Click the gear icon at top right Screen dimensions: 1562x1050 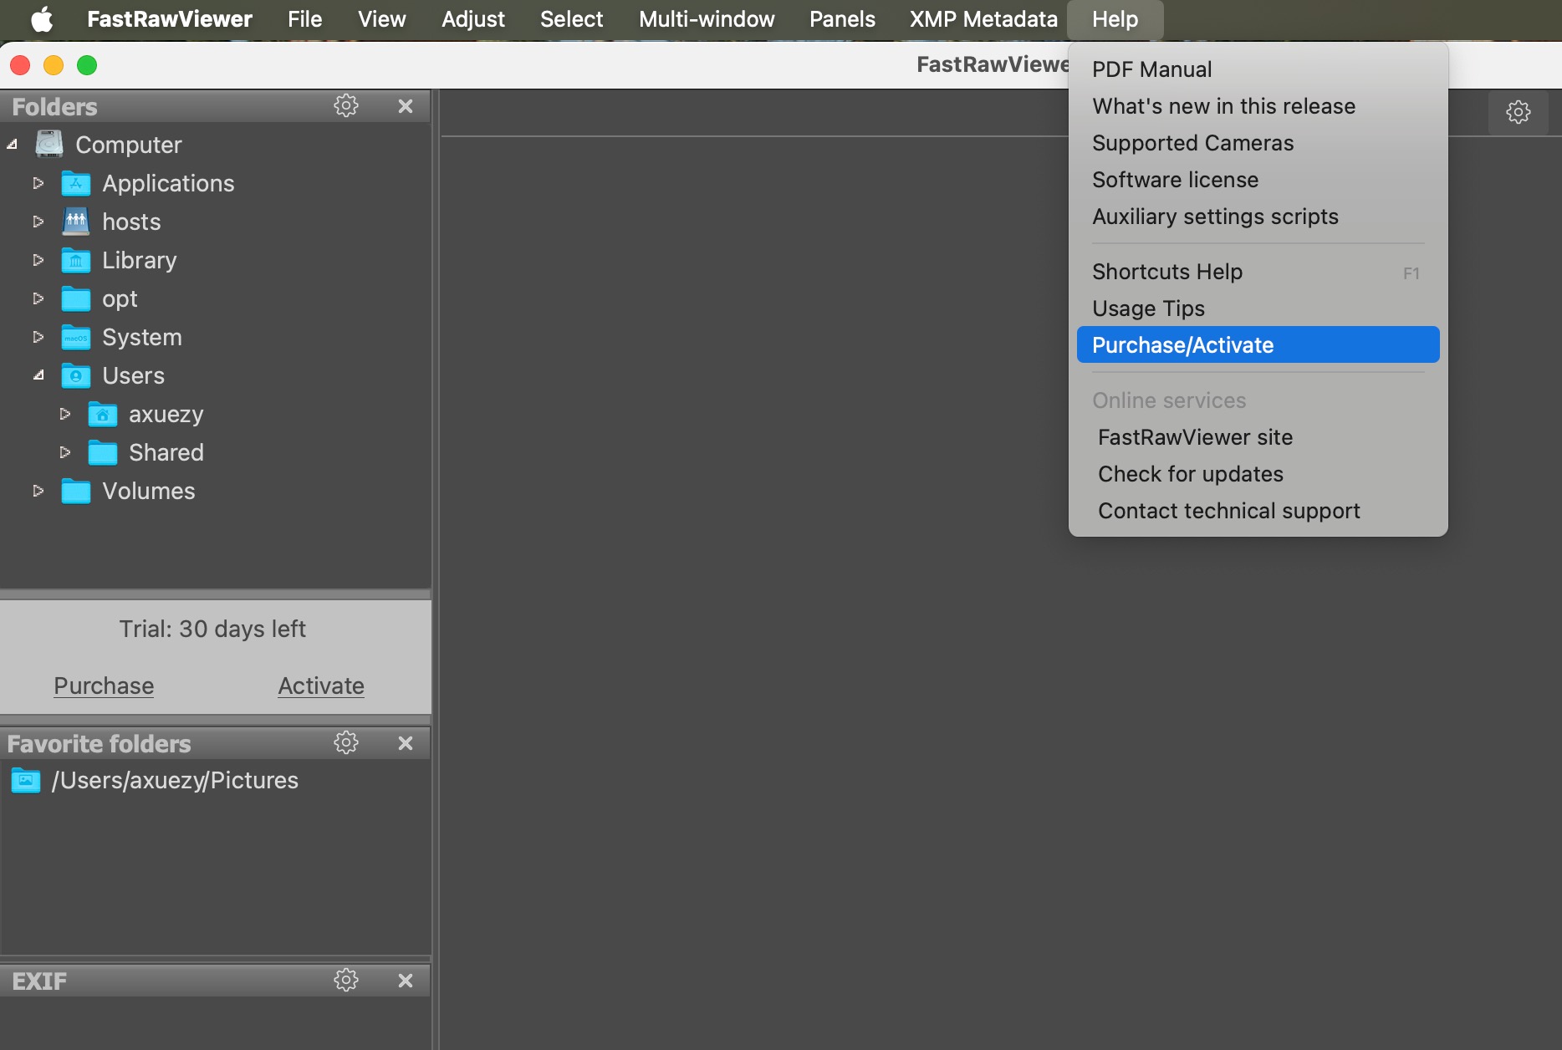click(1518, 112)
